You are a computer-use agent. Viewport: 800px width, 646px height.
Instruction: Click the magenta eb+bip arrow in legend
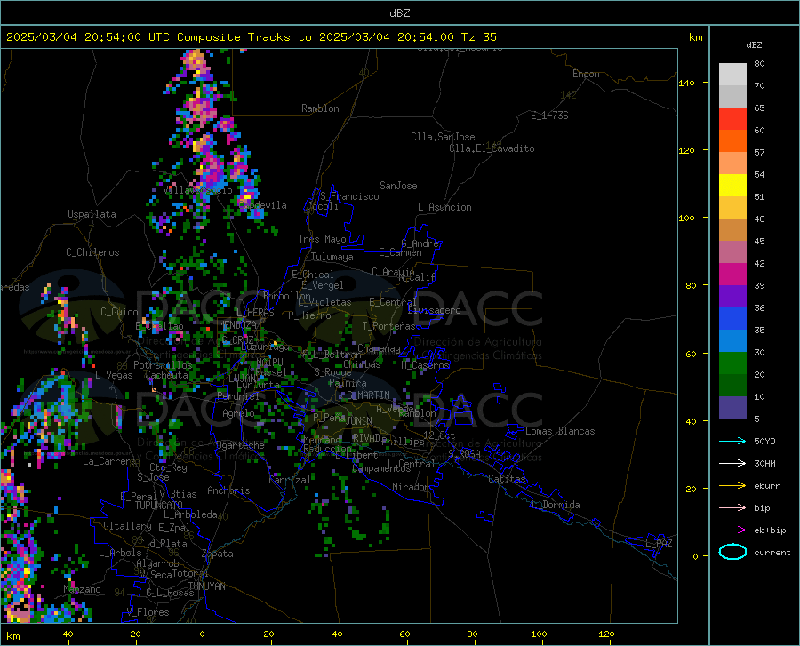732,530
